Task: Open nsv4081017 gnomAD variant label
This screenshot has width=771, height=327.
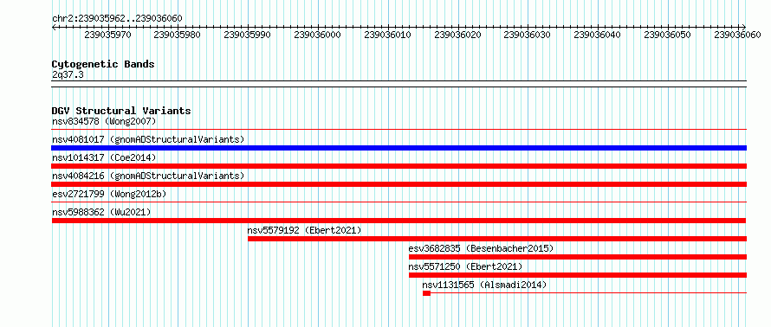Action: 148,139
